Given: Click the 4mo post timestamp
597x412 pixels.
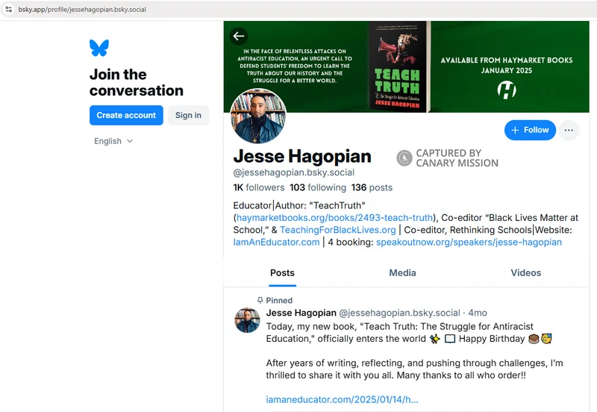Looking at the screenshot, I should [478, 313].
